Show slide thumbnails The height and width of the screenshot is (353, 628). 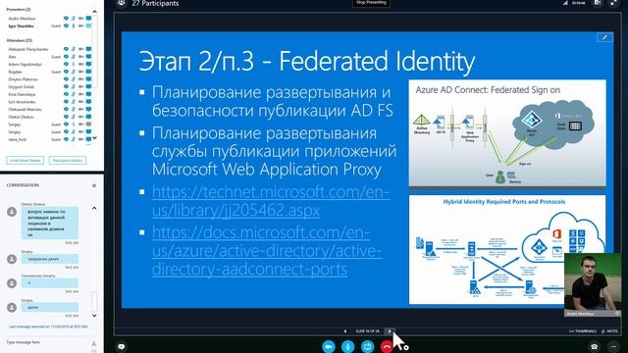[583, 331]
